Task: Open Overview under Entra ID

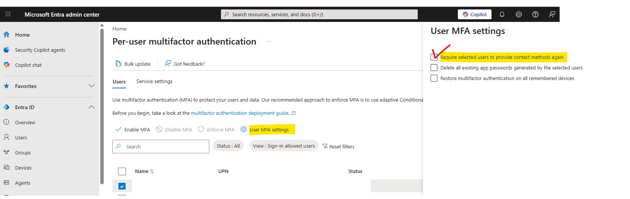Action: [x=25, y=122]
